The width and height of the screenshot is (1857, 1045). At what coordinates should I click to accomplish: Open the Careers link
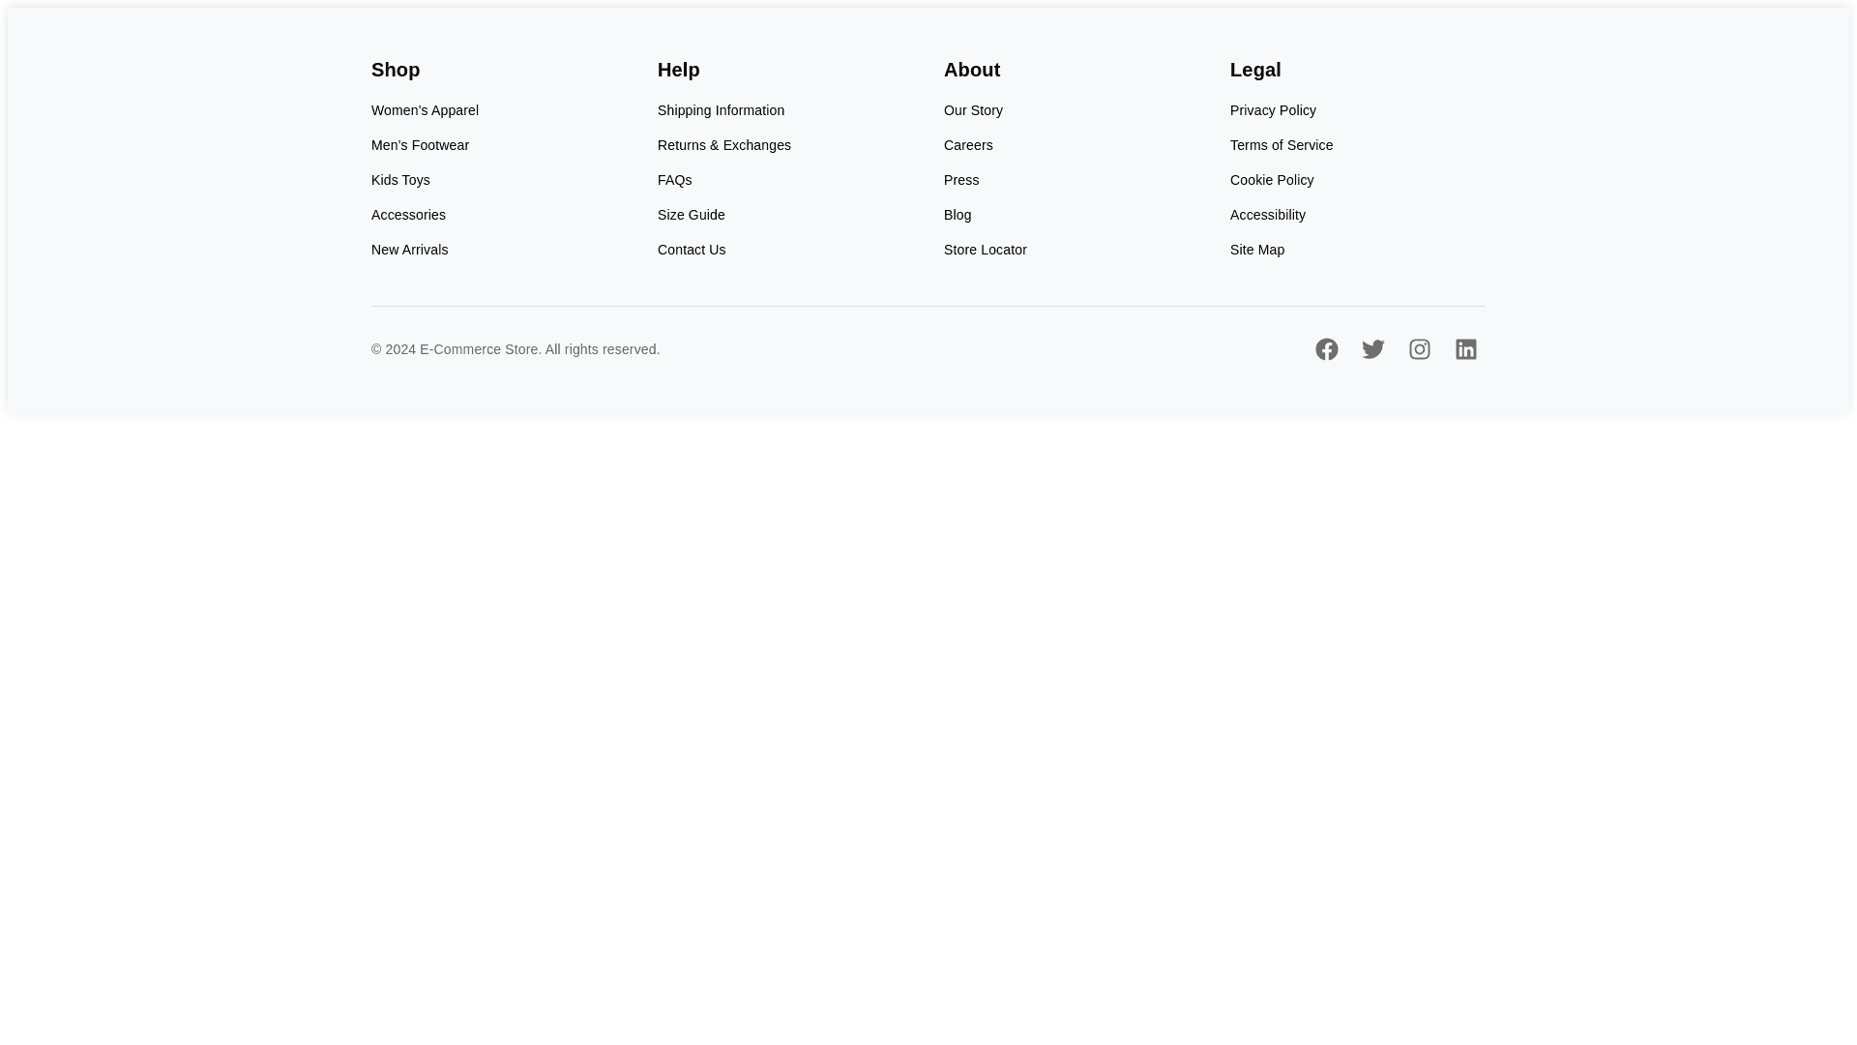968,145
